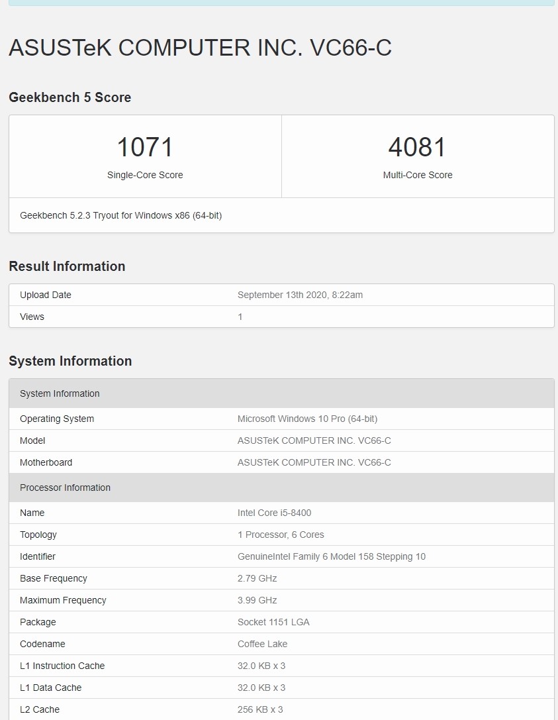The height and width of the screenshot is (720, 558).
Task: Click the L1 Data Cache row label
Action: click(x=51, y=688)
